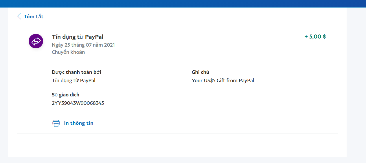The image size is (366, 163).
Task: Select the date Ngày 25 tháng 07 năm 2021
Action: (x=83, y=45)
